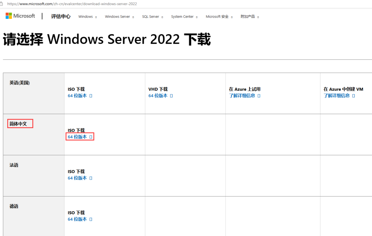Click the 法语 row label
Image resolution: width=372 pixels, height=236 pixels.
click(x=14, y=165)
